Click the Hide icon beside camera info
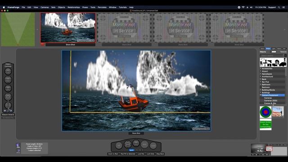Image resolution: width=288 pixels, height=162 pixels. pos(18,146)
